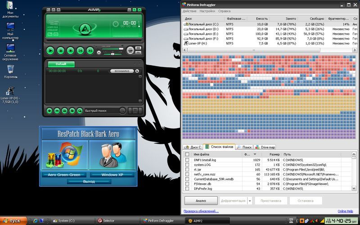Click the remove files minus icon in playlist
Viewport: 360px width, 225px height.
click(57, 111)
